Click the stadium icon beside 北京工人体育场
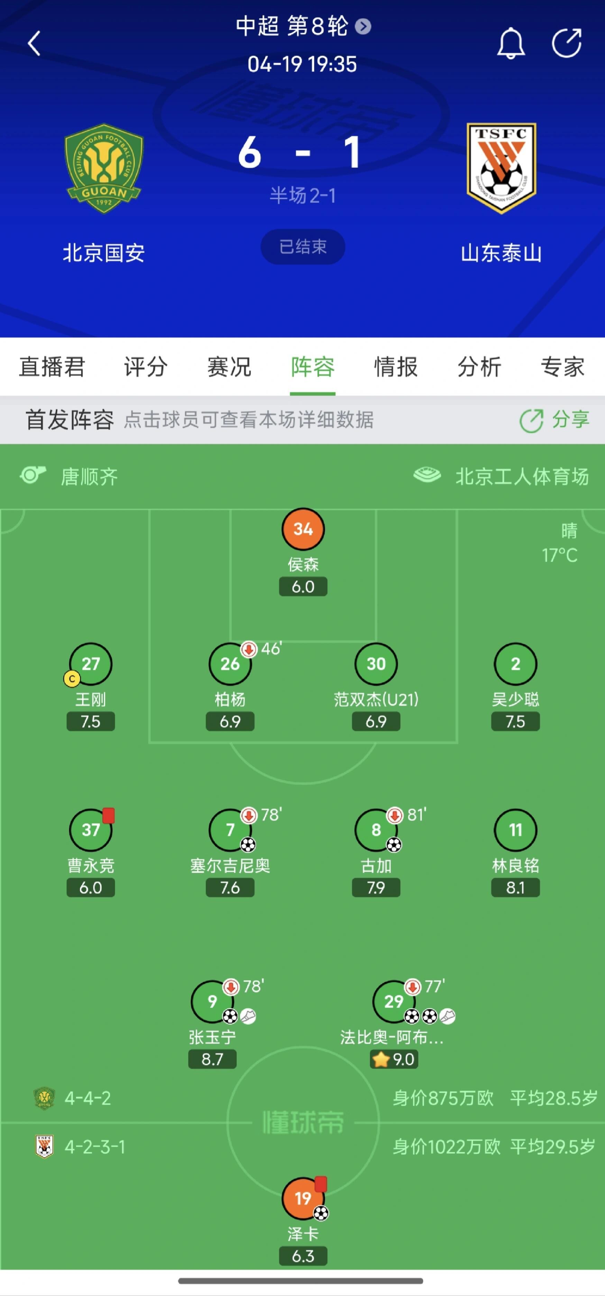Viewport: 605px width, 1296px height. 427,474
